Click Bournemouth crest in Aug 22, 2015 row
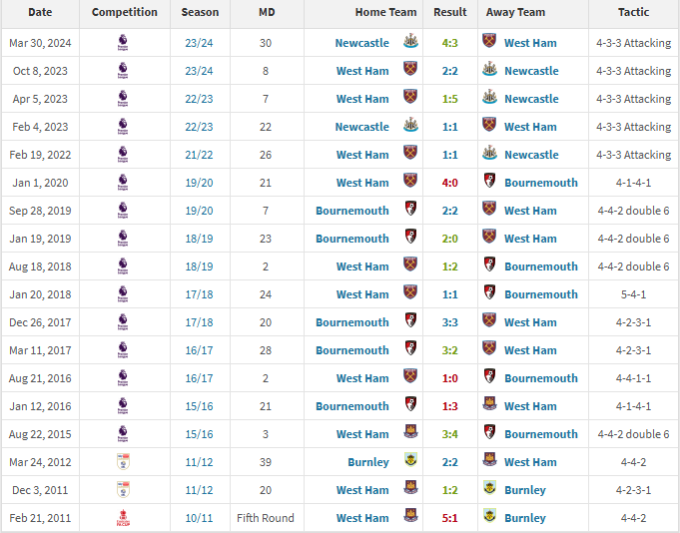 pos(489,433)
